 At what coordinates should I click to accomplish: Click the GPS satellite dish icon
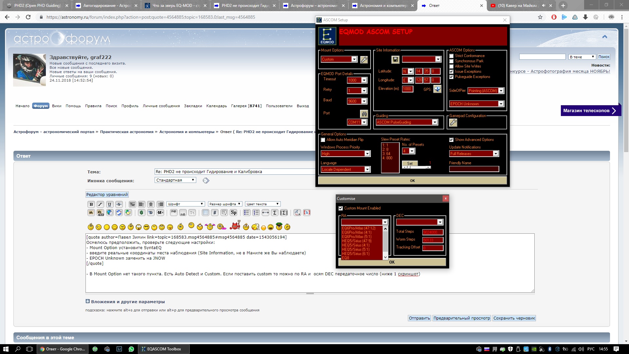(437, 89)
